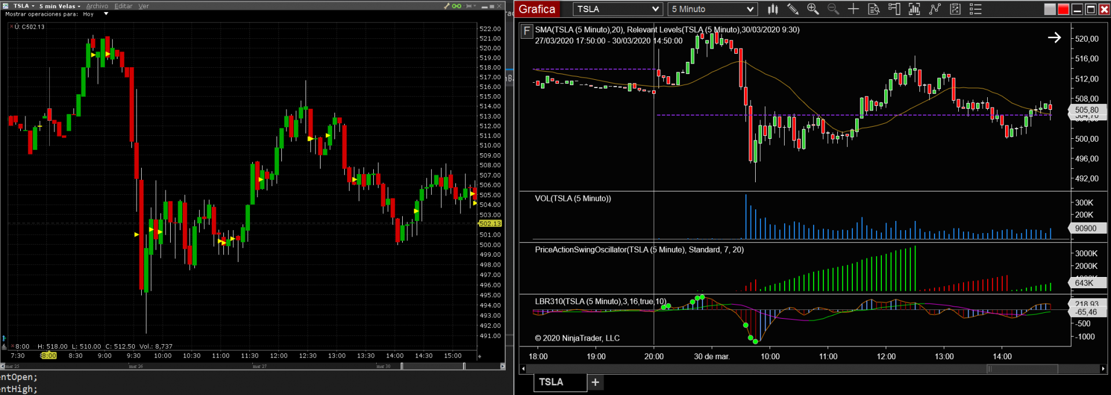Open the TSLA instrument selector in Grafica

click(617, 9)
